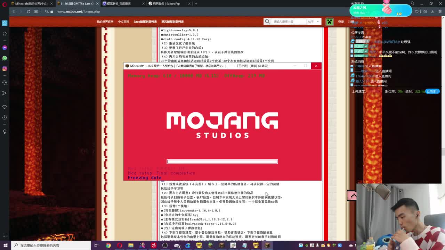Open the 基岩版服务器列表 link

click(x=172, y=22)
